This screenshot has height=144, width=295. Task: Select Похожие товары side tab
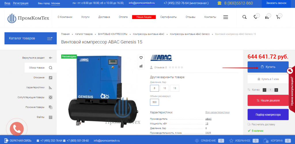coord(39,107)
